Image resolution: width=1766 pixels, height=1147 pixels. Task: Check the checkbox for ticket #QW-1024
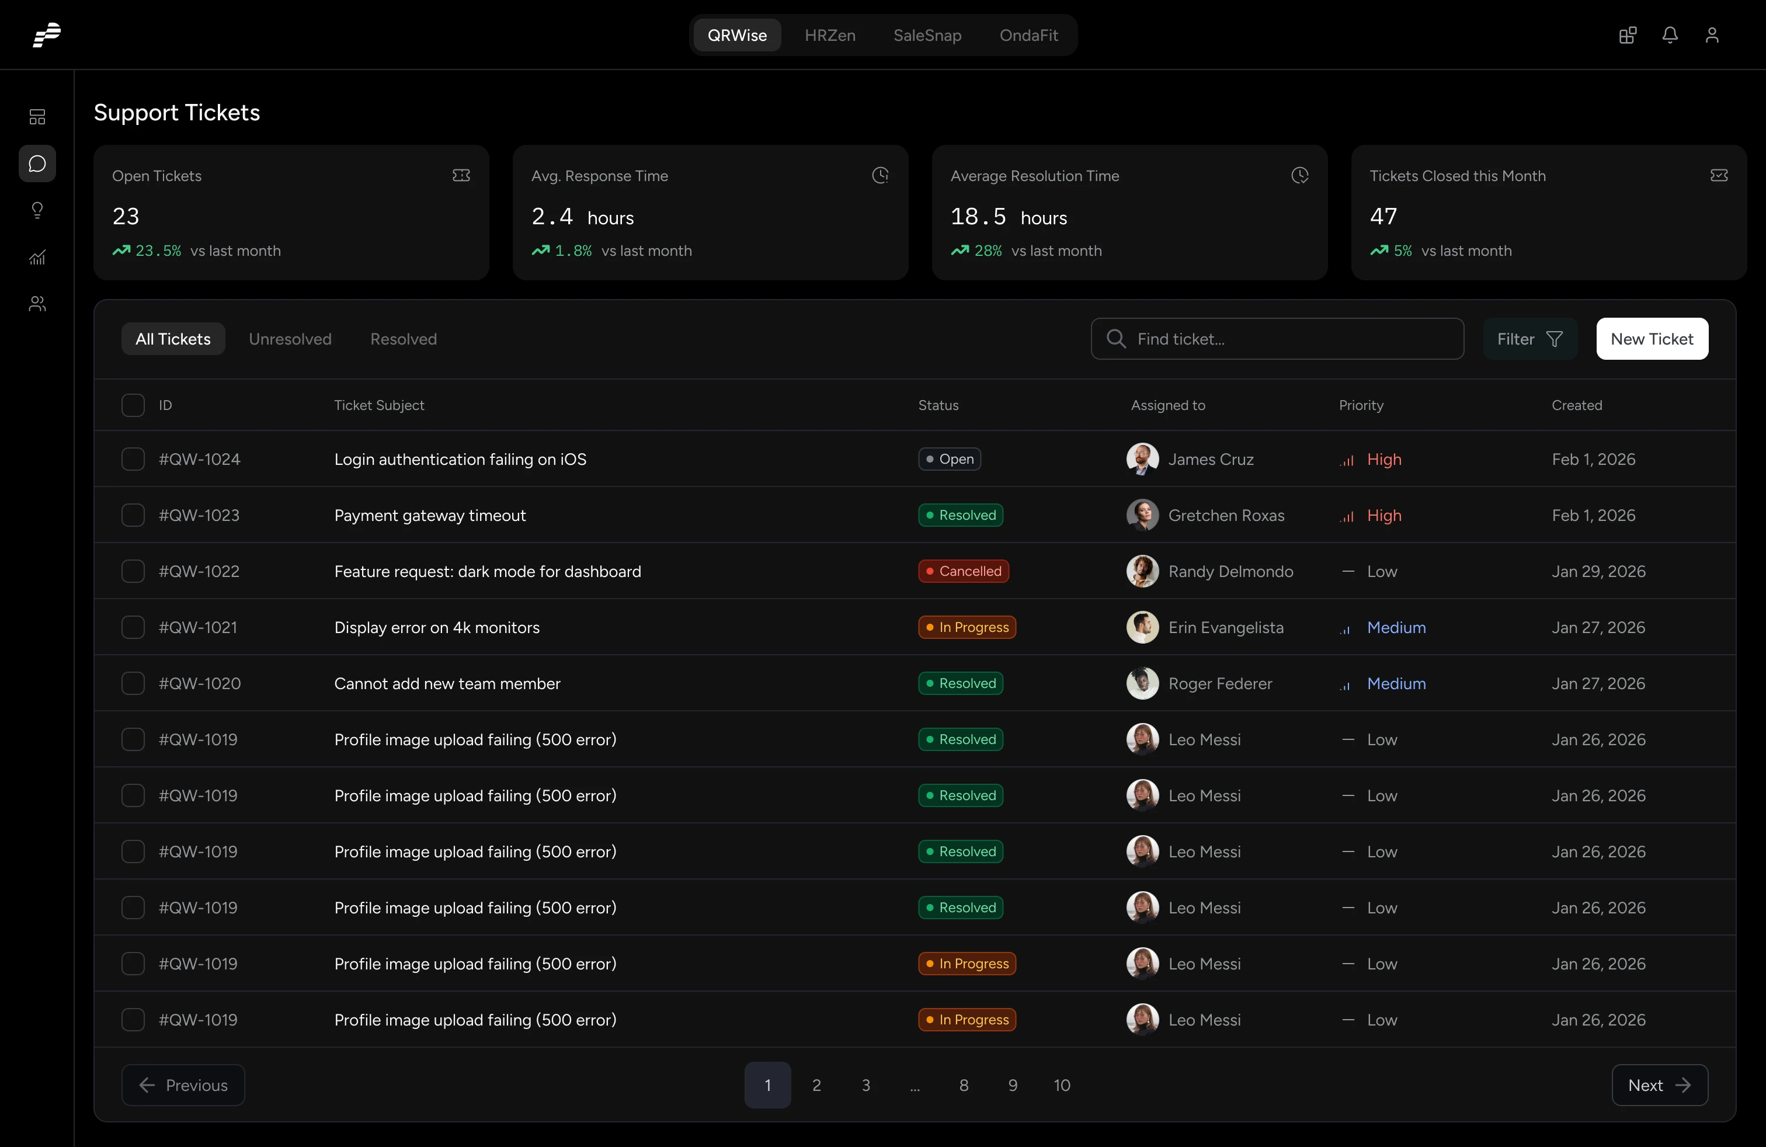[x=133, y=458]
